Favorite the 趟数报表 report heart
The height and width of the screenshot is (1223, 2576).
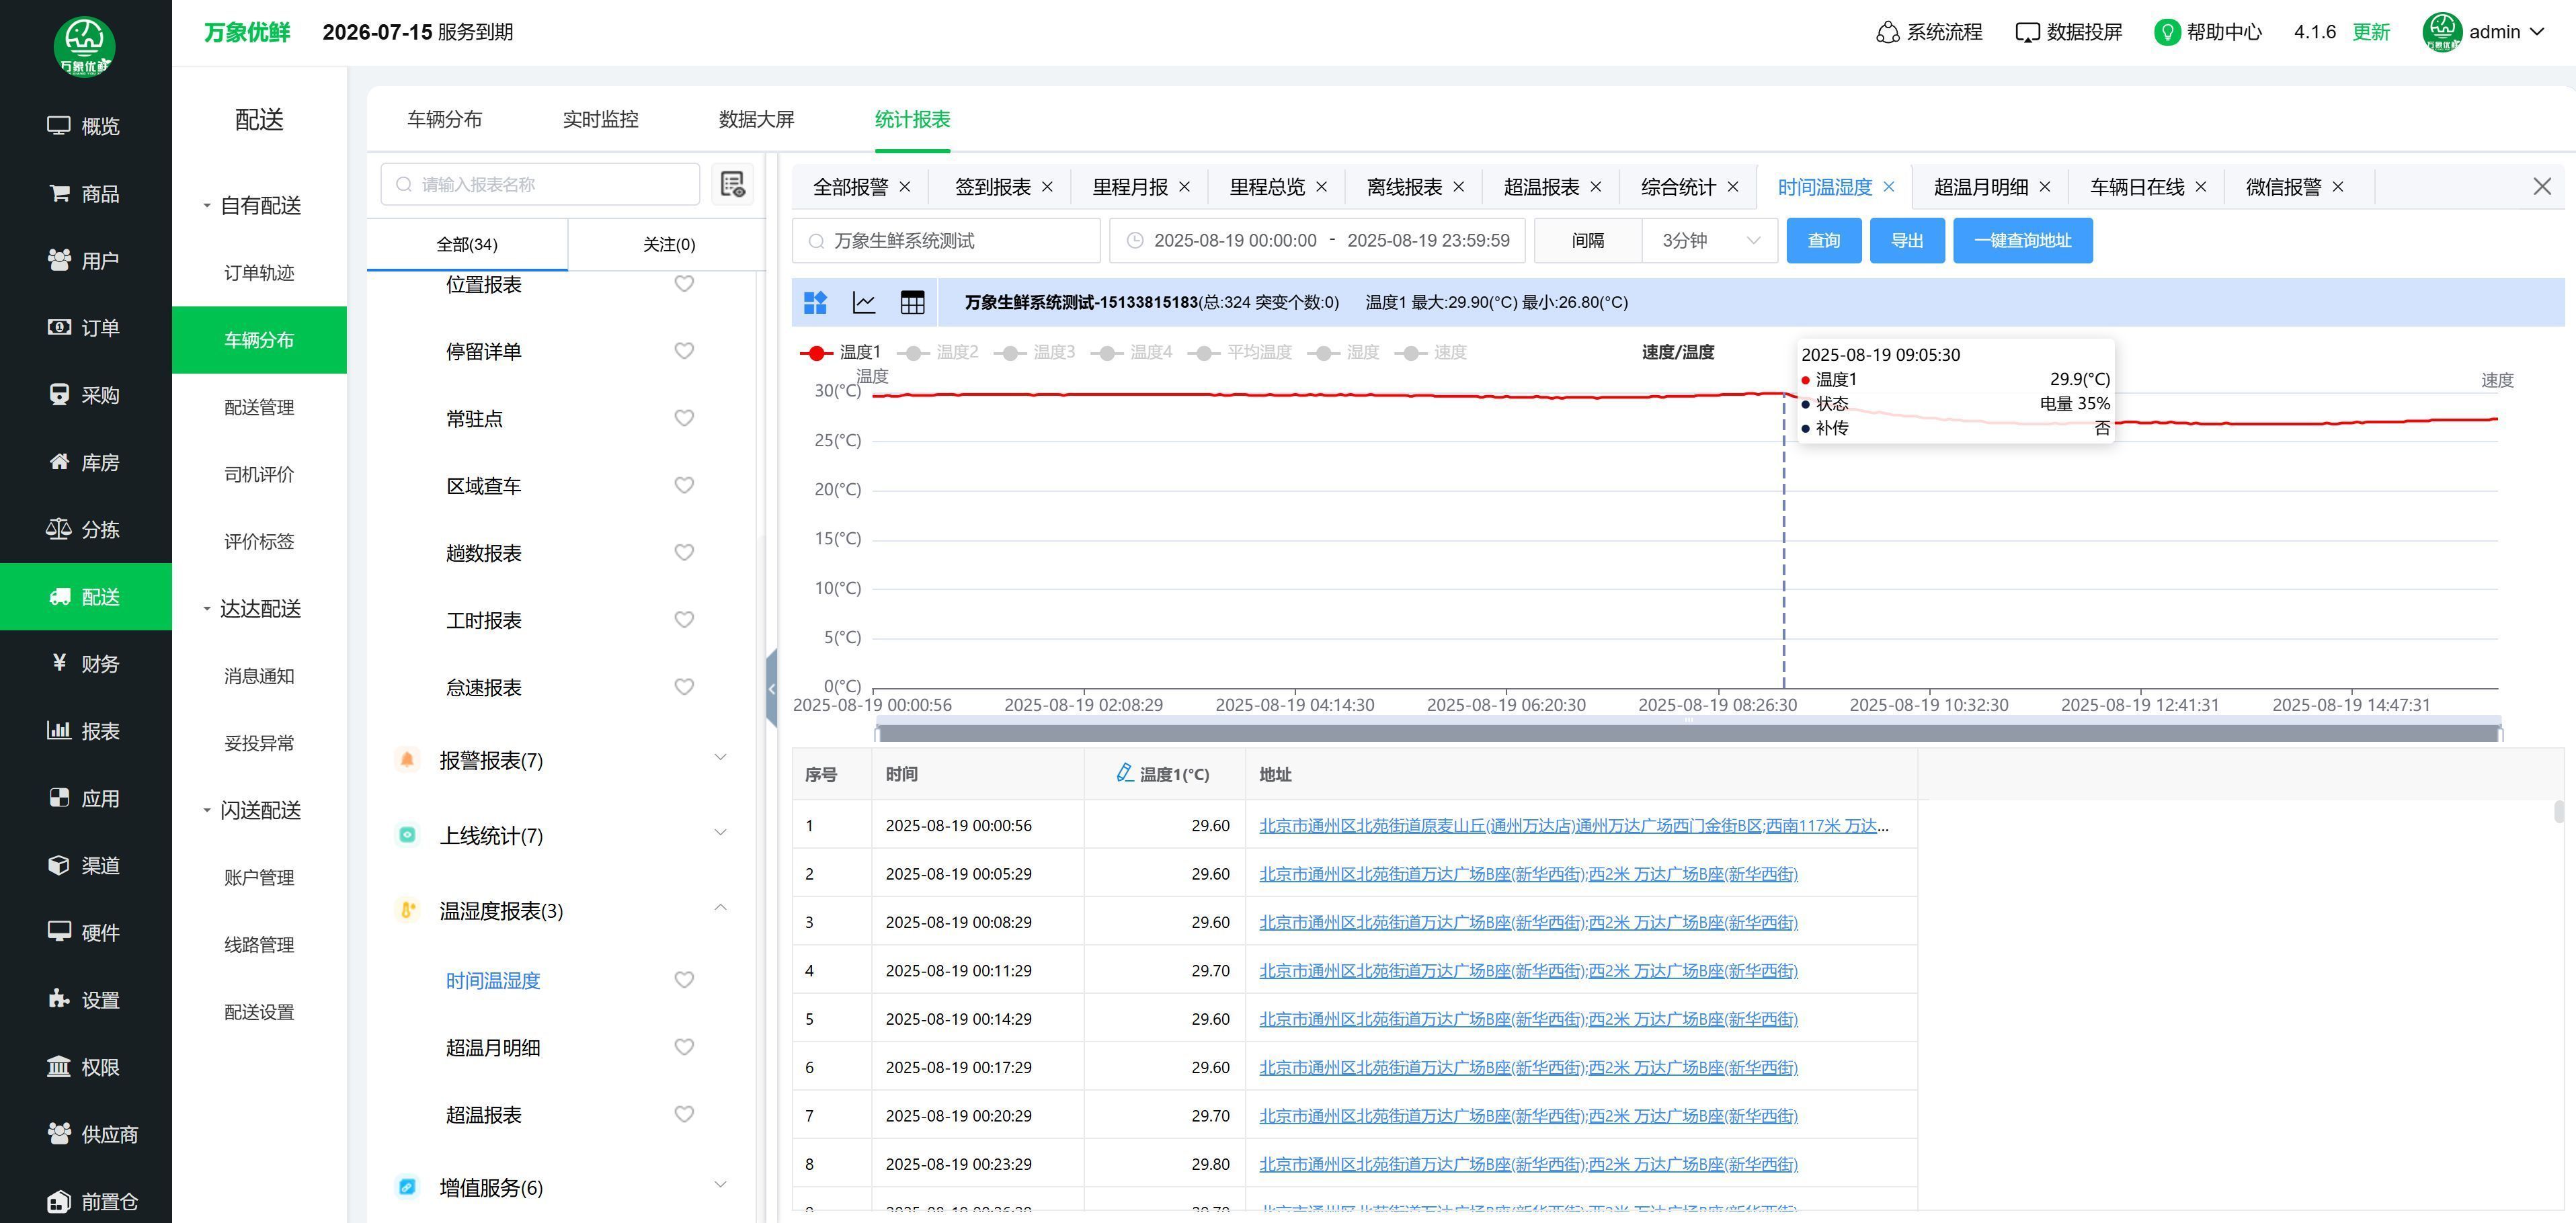click(684, 552)
